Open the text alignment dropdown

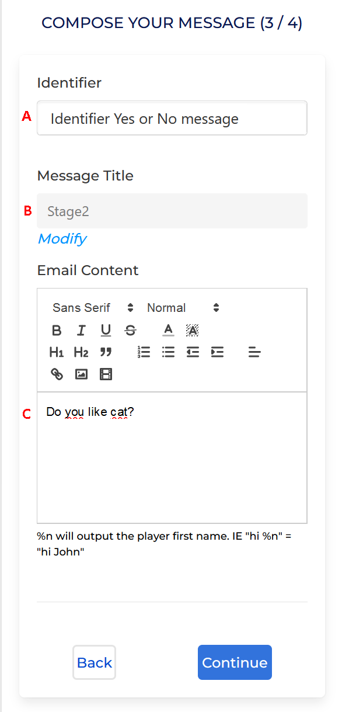click(x=254, y=352)
